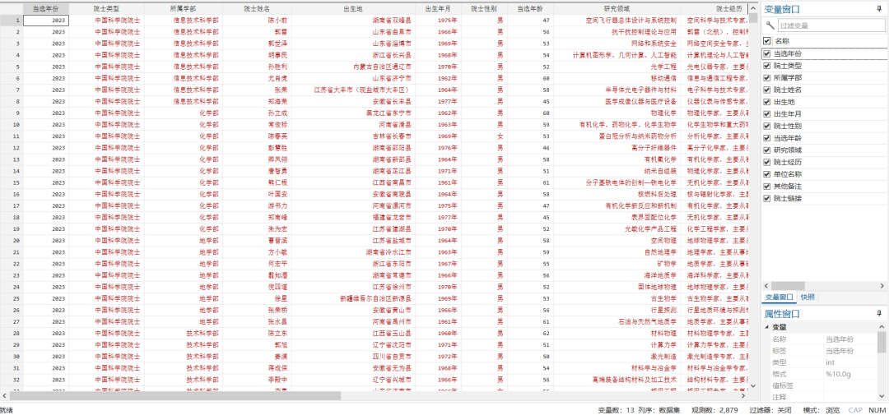Image resolution: width=889 pixels, height=415 pixels.
Task: Click the 模式: 浏览 status bar entry
Action: tap(821, 409)
